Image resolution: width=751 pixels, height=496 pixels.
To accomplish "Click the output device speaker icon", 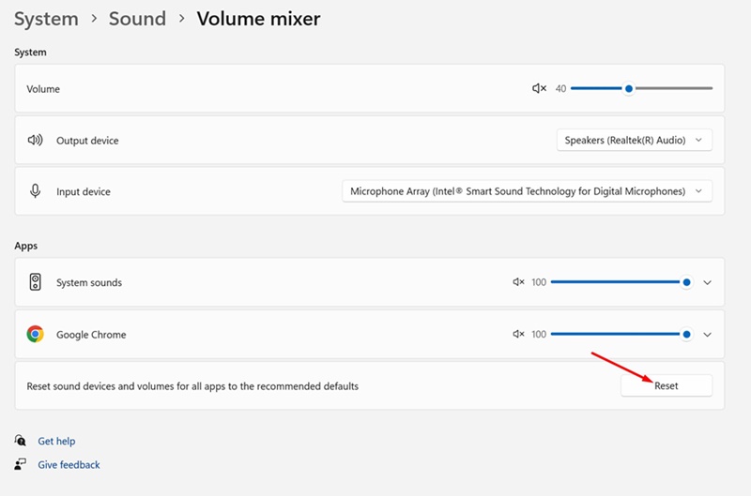I will [36, 141].
